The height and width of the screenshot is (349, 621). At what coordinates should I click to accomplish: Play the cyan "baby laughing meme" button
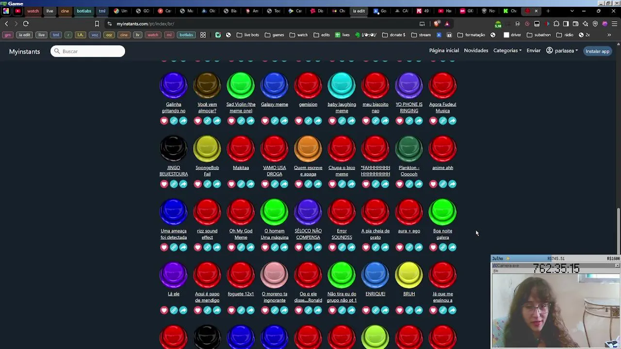coord(342,85)
